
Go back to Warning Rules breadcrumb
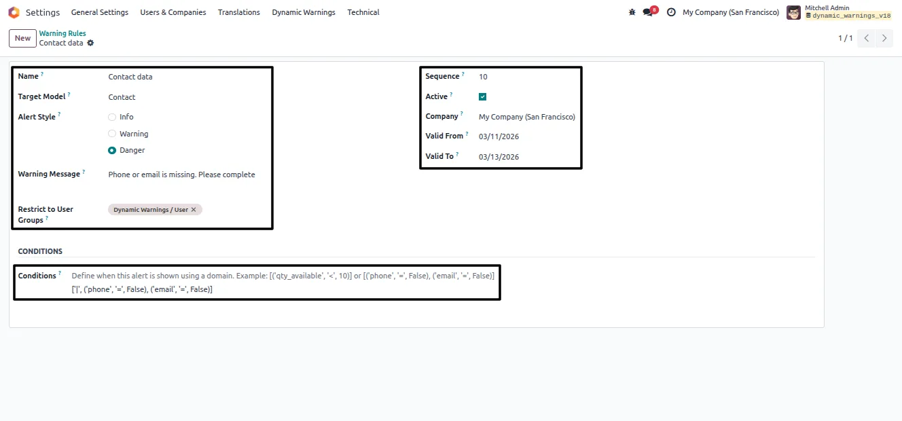click(62, 33)
